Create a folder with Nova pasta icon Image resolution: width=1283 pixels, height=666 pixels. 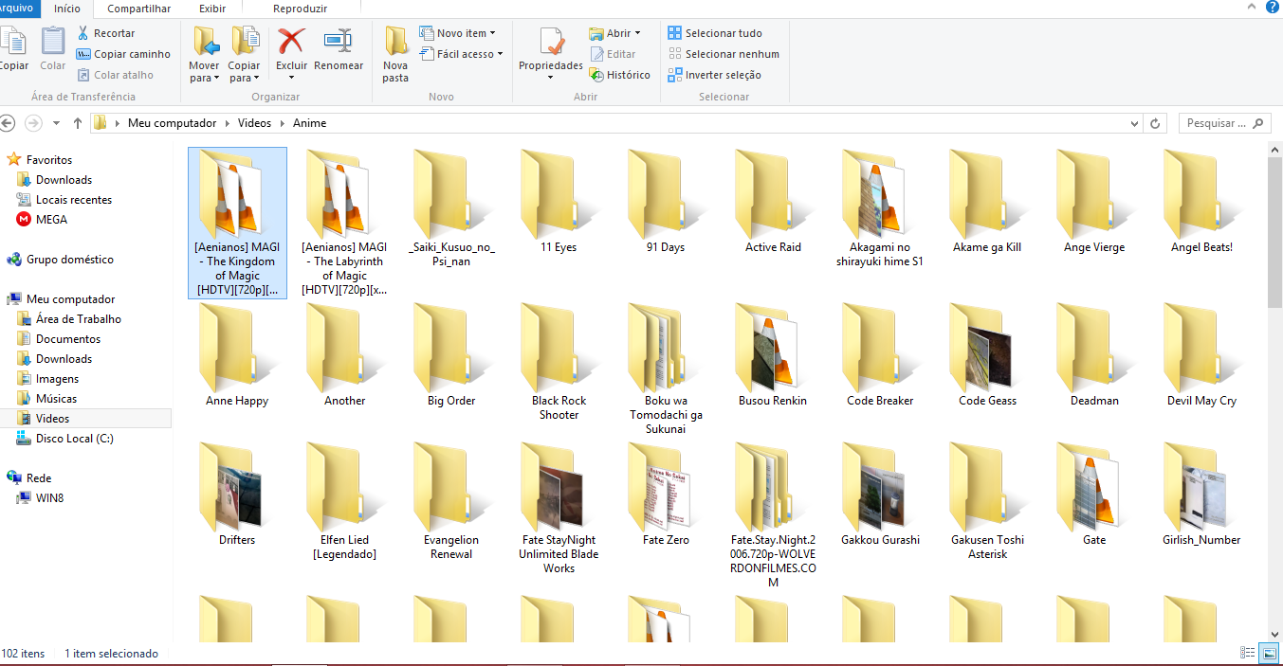[x=395, y=43]
